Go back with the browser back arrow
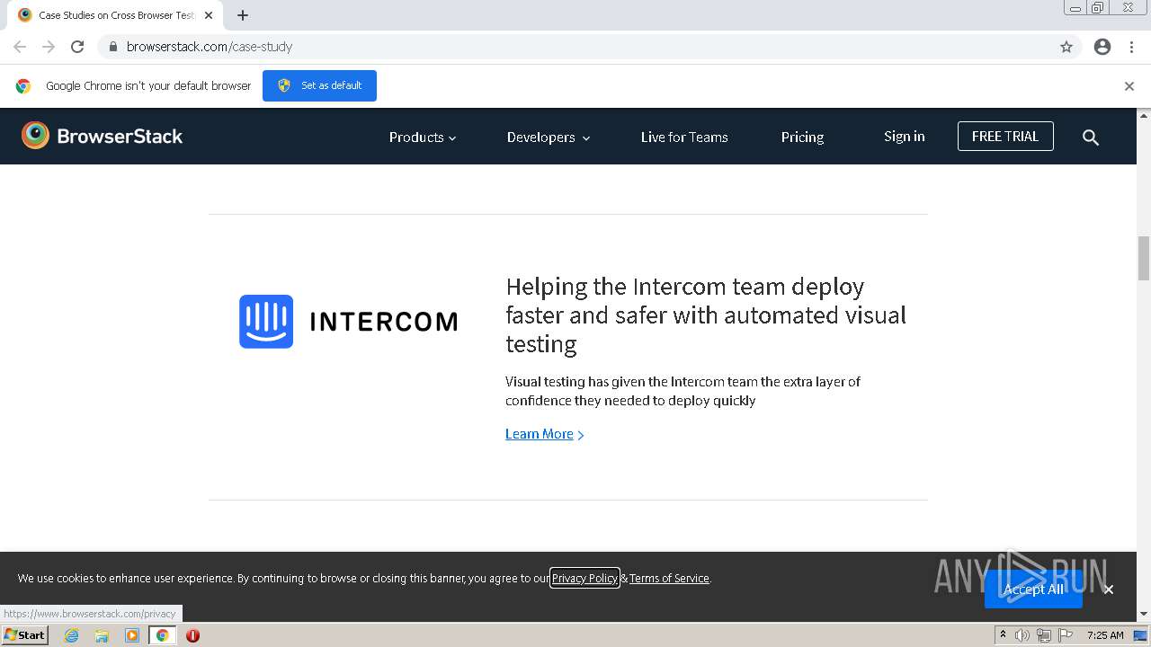The image size is (1151, 647). click(20, 47)
